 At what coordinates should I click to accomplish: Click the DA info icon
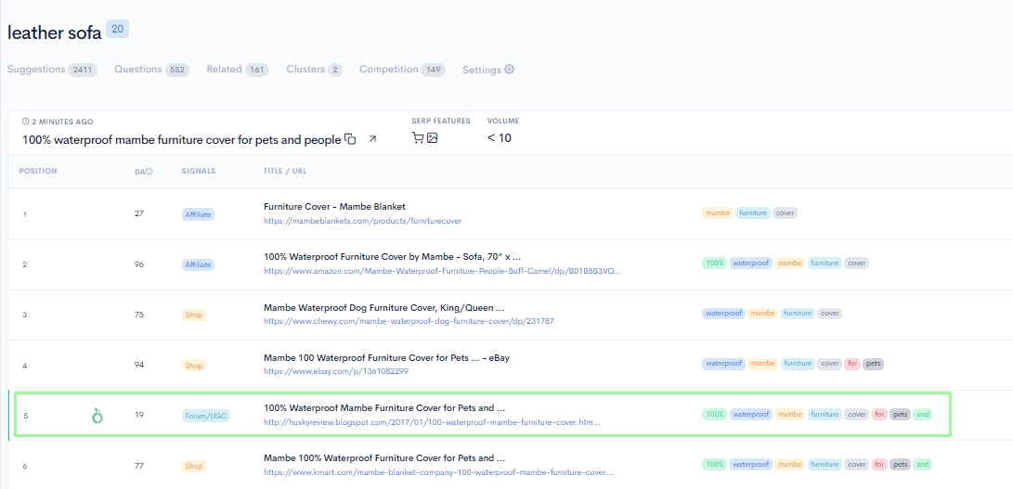coord(149,171)
